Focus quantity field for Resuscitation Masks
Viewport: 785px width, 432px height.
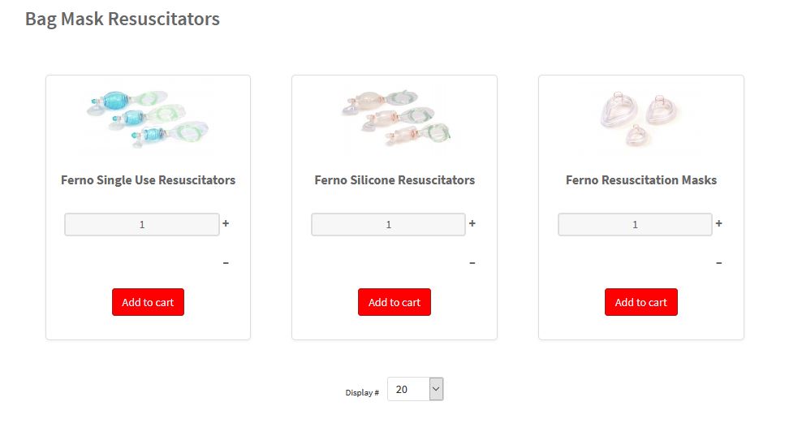click(x=635, y=224)
